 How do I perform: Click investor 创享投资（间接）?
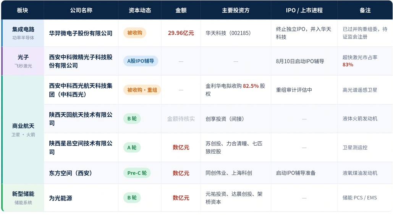[225, 119]
